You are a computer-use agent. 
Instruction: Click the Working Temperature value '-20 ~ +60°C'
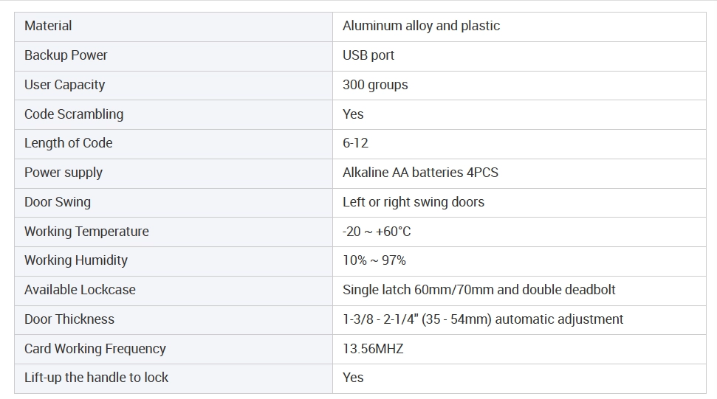[x=377, y=232]
